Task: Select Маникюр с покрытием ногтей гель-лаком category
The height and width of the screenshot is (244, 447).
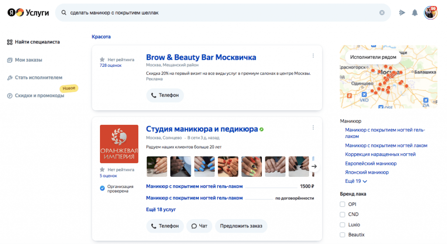Action: pyautogui.click(x=385, y=133)
